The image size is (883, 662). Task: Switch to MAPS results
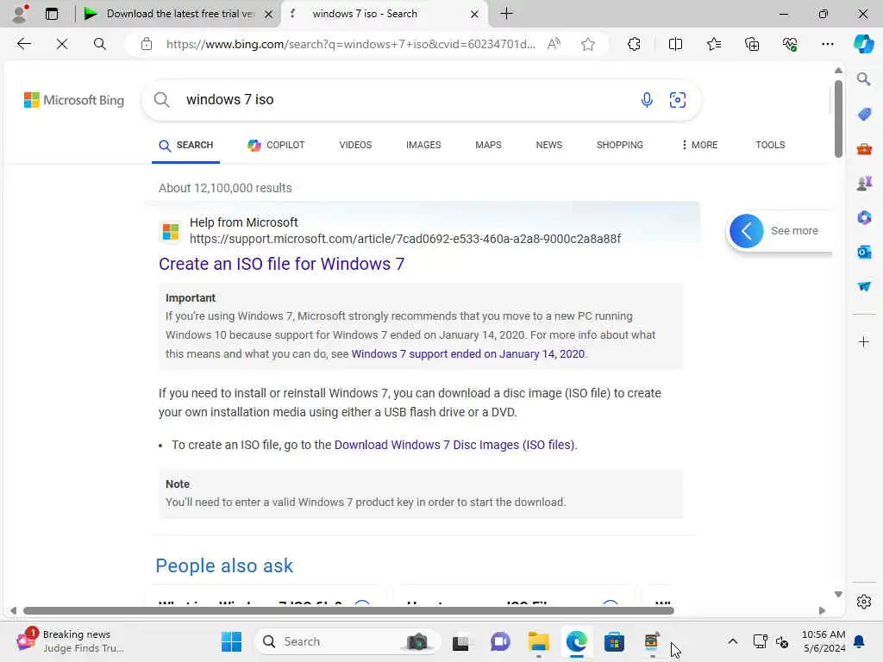[488, 145]
